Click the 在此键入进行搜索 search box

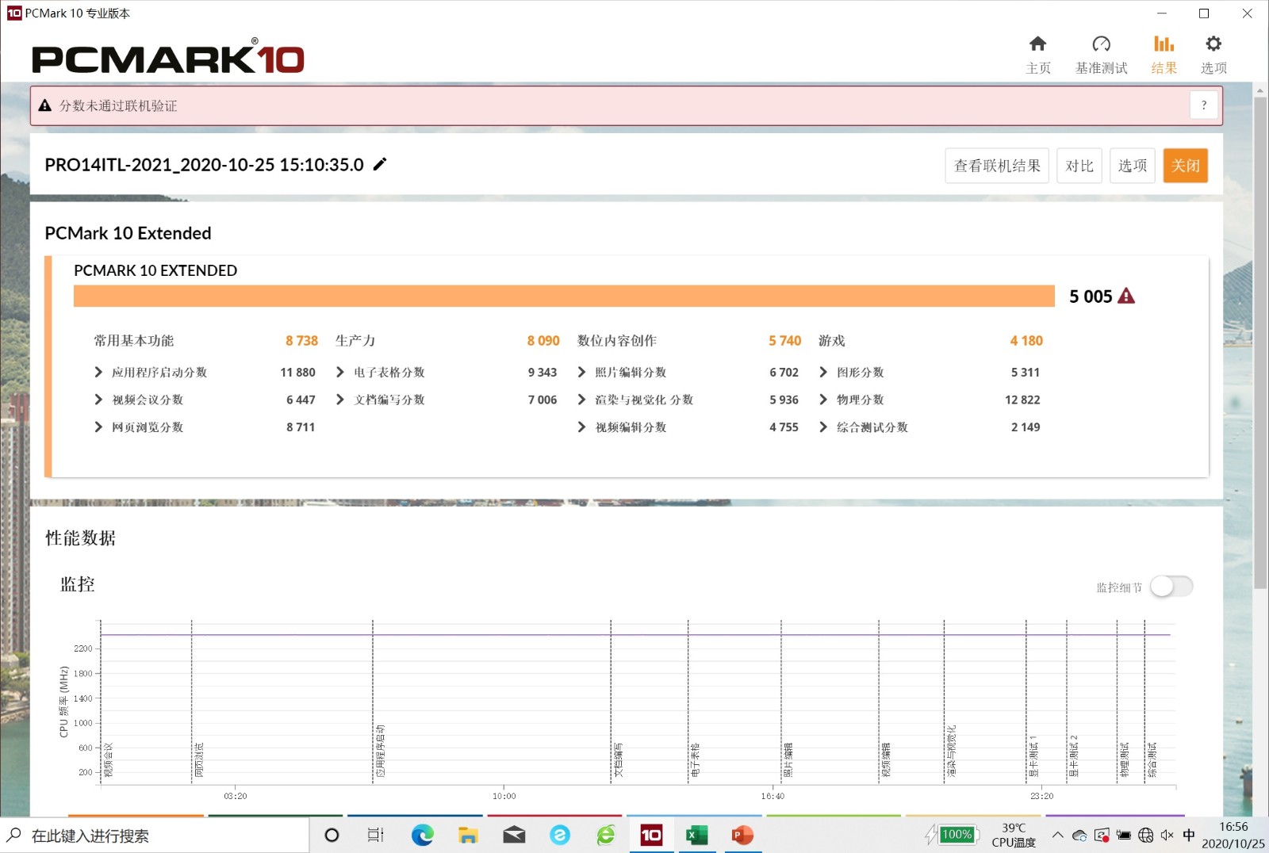click(x=155, y=835)
